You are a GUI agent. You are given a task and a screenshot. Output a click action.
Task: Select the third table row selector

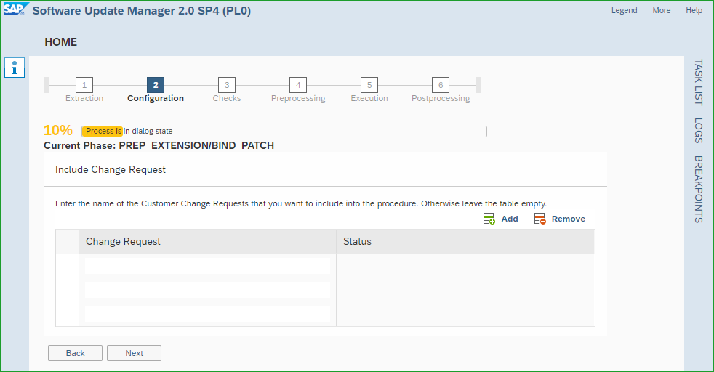tap(68, 315)
